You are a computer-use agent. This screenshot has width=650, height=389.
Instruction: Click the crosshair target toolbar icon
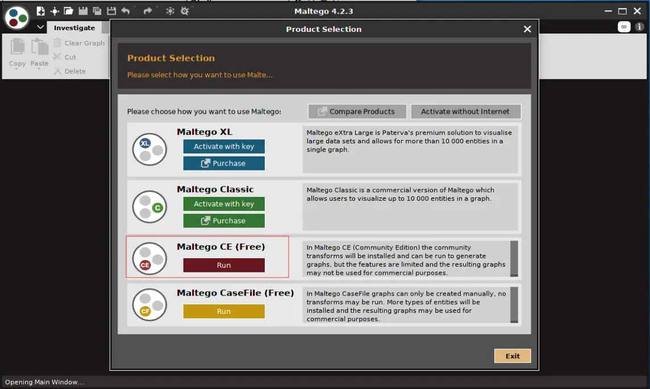pos(55,11)
